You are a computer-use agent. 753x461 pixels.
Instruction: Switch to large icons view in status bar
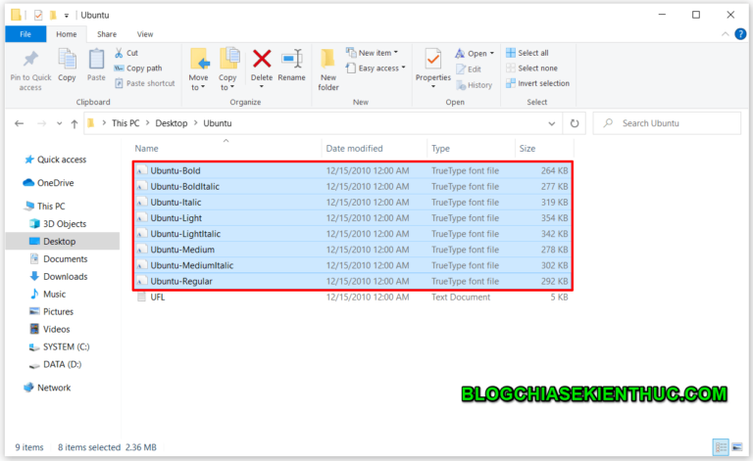[x=738, y=446]
